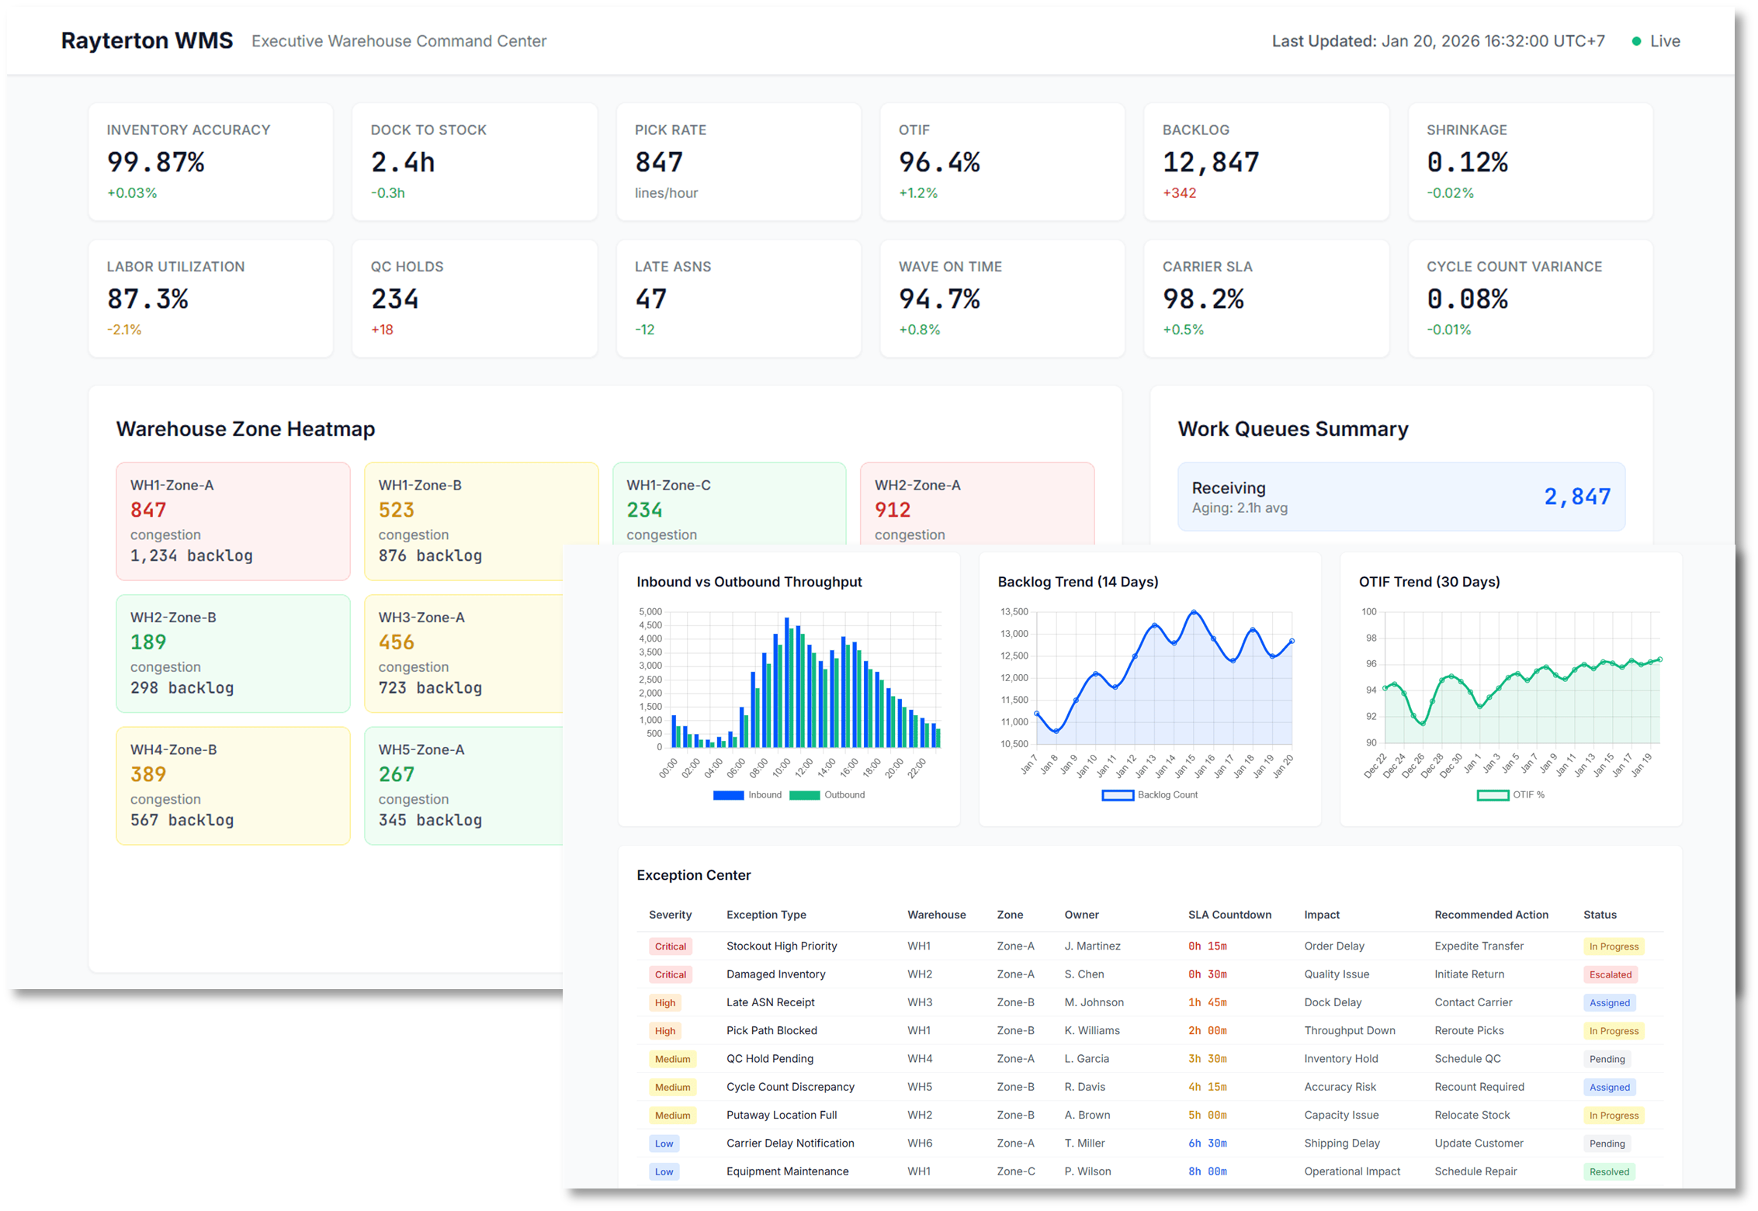Open the Inventory Accuracy KPI card

pos(210,161)
